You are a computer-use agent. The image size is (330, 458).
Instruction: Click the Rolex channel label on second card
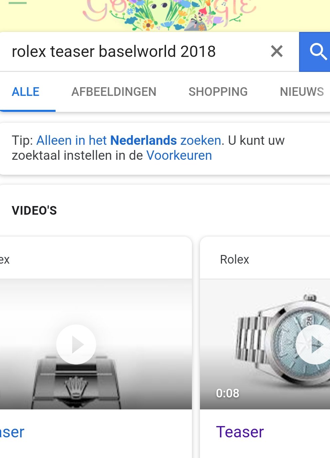coord(235,259)
